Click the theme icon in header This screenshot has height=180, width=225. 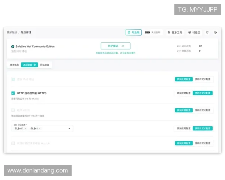207,33
